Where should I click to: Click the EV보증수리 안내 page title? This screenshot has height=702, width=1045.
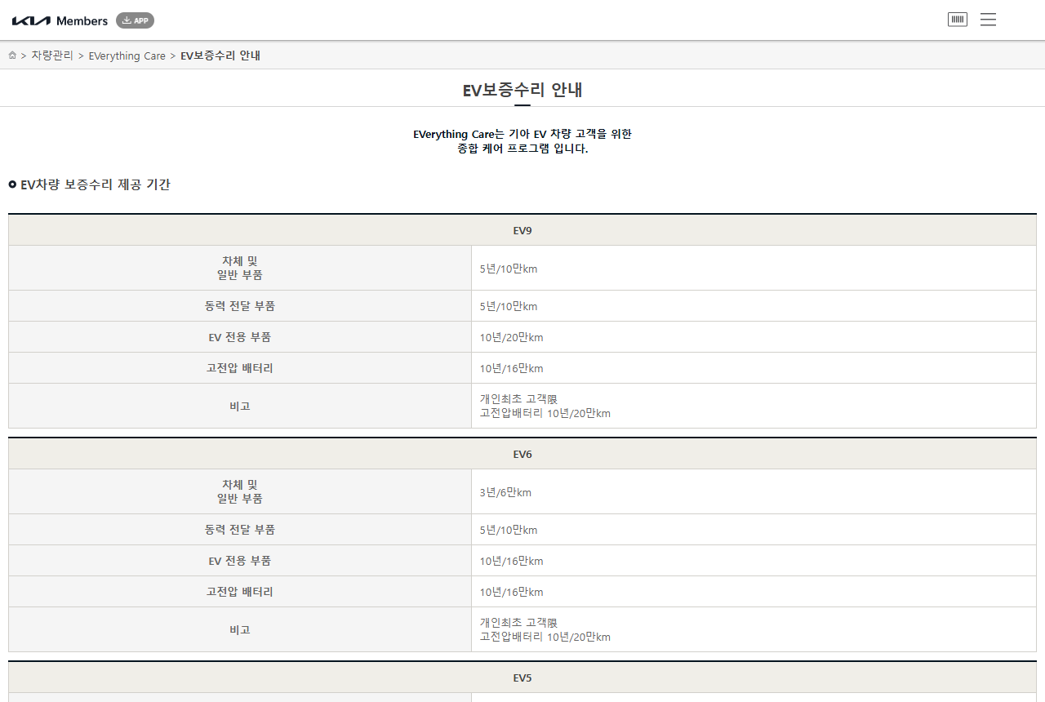[x=522, y=90]
